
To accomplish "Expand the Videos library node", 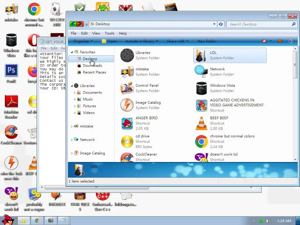I will click(x=75, y=113).
